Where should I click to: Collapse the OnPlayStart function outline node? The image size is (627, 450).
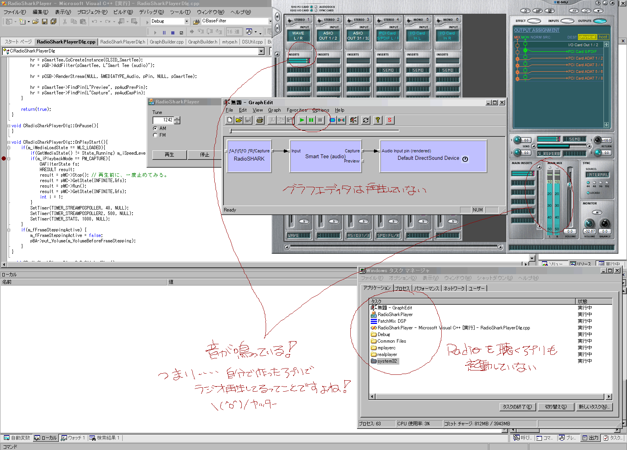pyautogui.click(x=9, y=142)
